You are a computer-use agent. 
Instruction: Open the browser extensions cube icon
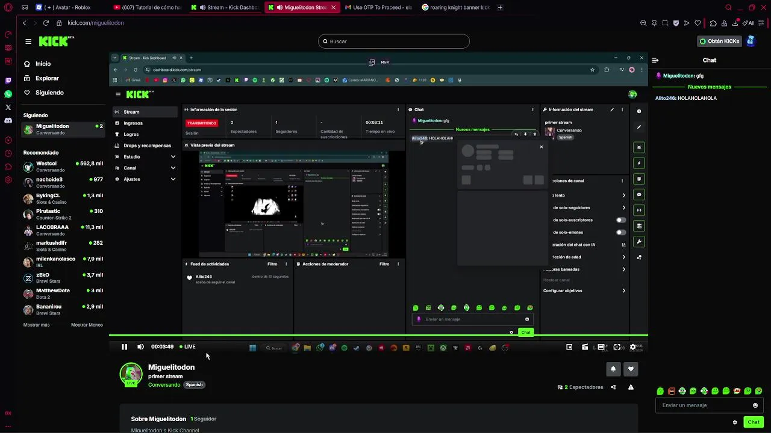[x=713, y=23]
